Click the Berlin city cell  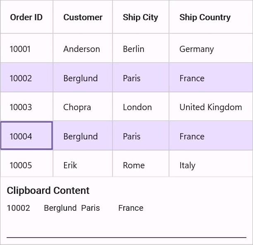[141, 48]
